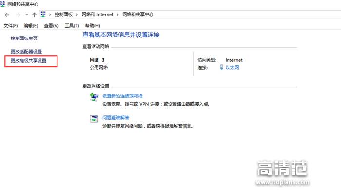
Task: Go to 控制面板主页 in the sidebar
Action: click(x=24, y=38)
